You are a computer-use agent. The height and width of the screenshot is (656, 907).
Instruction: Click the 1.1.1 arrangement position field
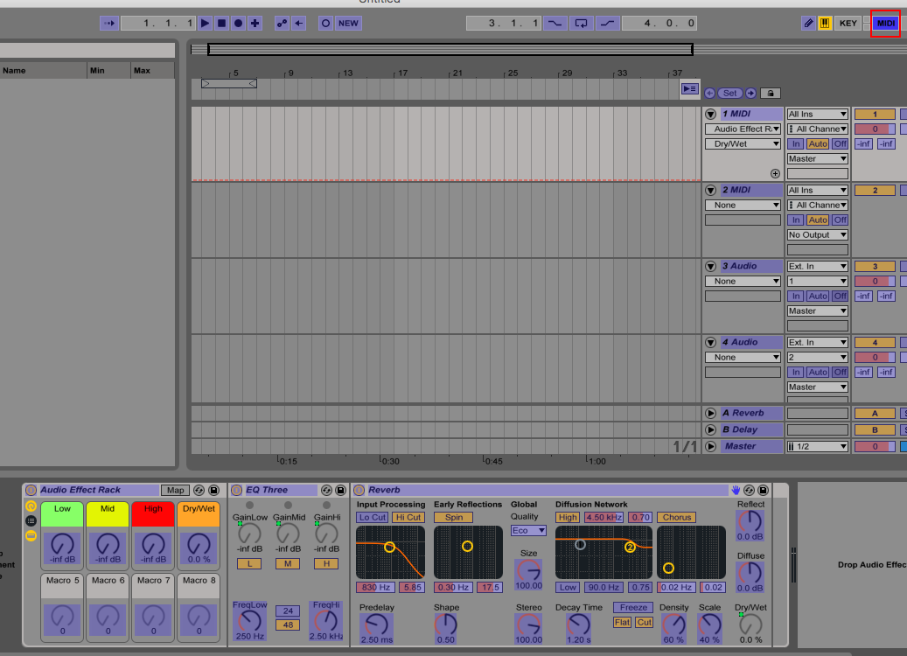tap(158, 23)
